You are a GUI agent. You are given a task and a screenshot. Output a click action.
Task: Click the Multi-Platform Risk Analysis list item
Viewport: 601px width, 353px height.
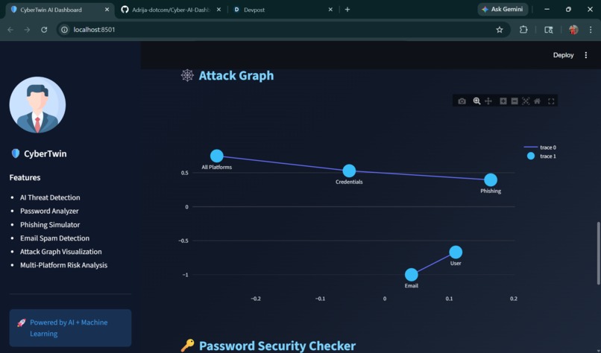coord(63,265)
